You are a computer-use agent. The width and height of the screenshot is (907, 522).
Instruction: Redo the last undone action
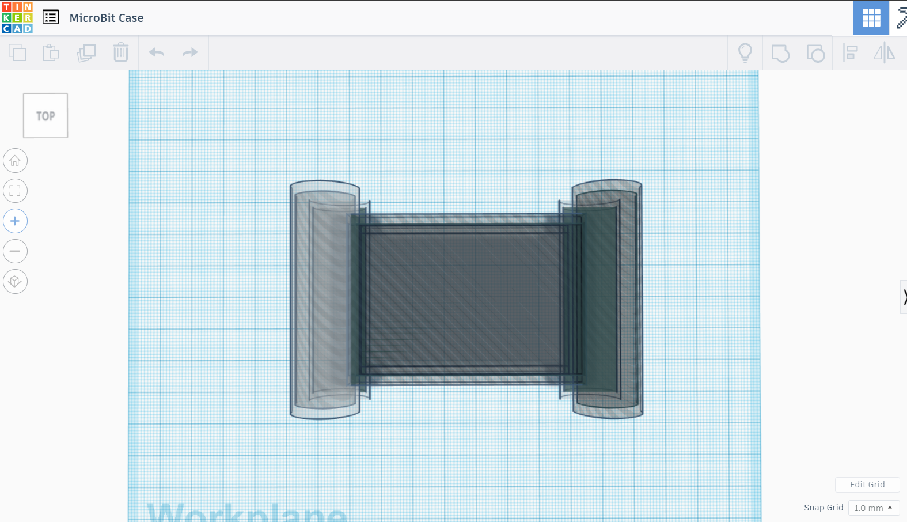click(x=190, y=52)
